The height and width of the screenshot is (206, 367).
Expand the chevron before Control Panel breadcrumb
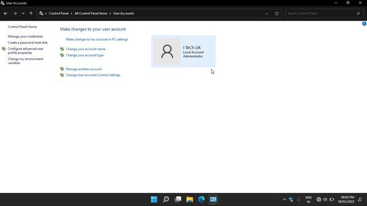pos(46,14)
